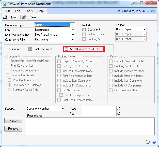Check Print Dual Currencies

tap(10, 80)
